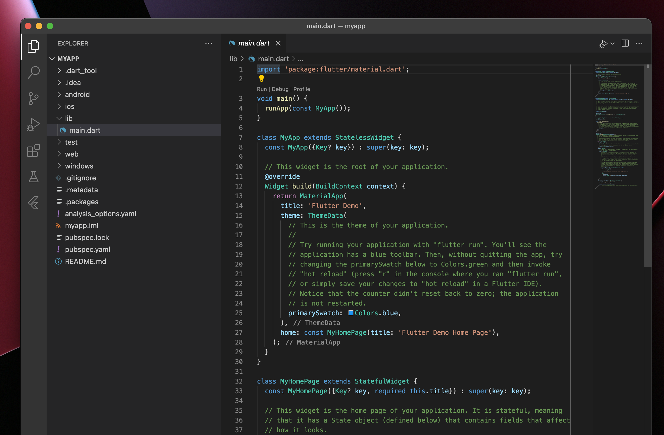Click the run/debug play icon in the editor title bar
664x435 pixels.
(x=603, y=44)
